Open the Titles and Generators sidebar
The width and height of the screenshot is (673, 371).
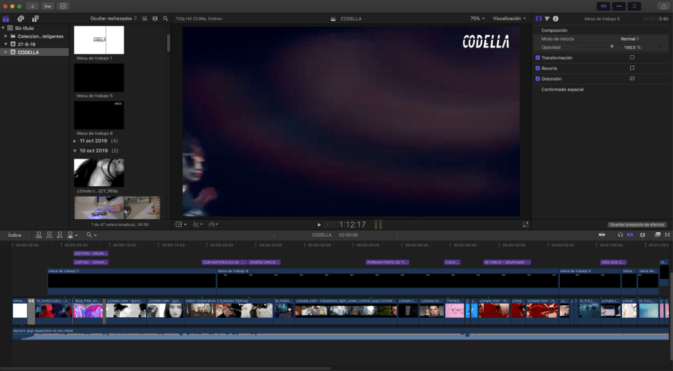[34, 18]
